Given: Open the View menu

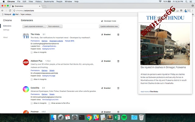Looking at the screenshot, I should 30,2.
